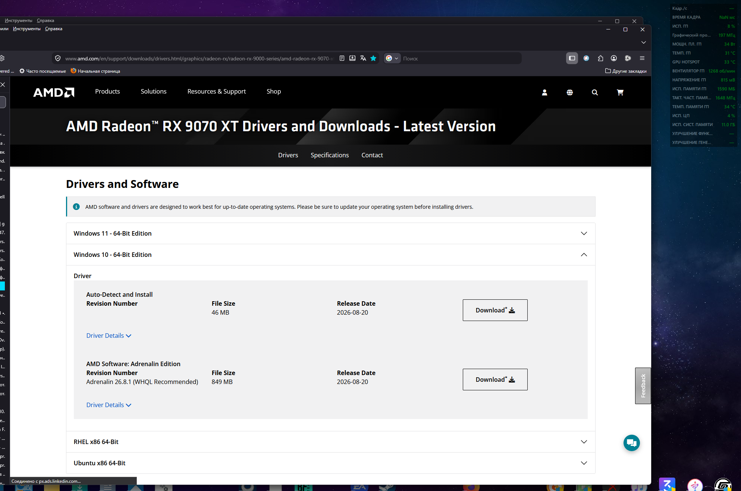Click the AMD logo

pyautogui.click(x=54, y=92)
